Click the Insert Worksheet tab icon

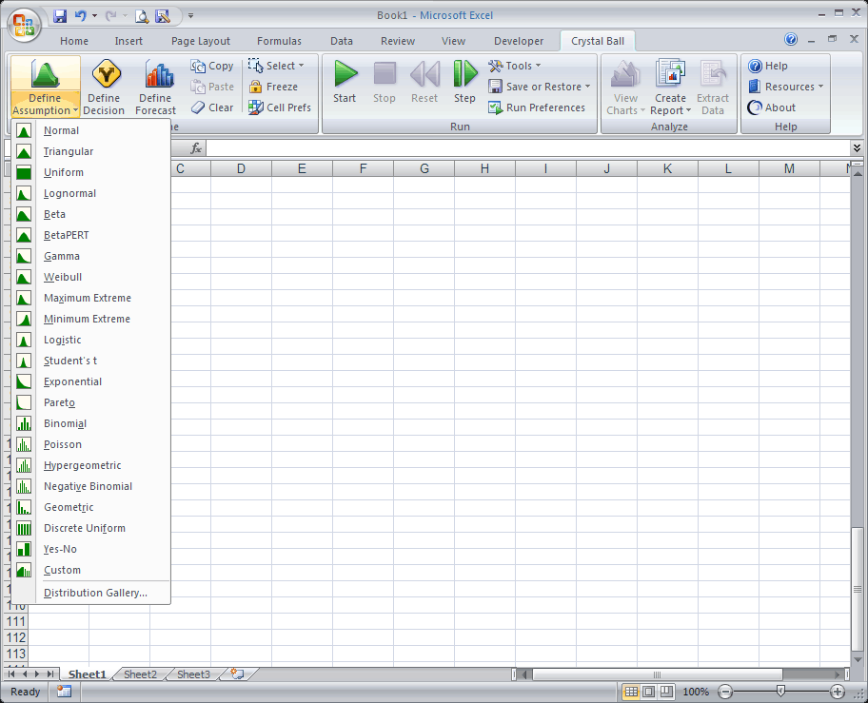pyautogui.click(x=238, y=674)
